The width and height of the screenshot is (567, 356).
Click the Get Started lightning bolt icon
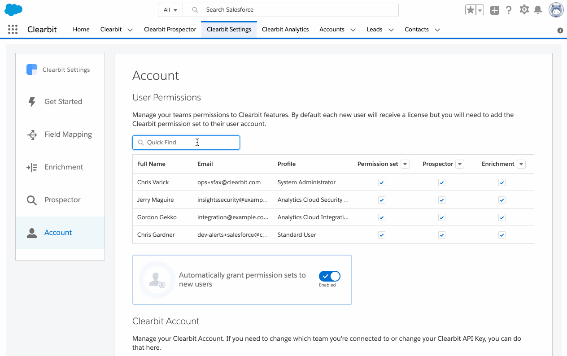pos(32,102)
